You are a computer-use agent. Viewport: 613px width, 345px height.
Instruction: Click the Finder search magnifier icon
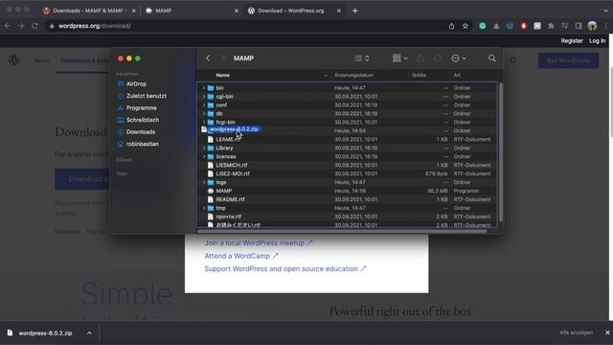coord(491,58)
